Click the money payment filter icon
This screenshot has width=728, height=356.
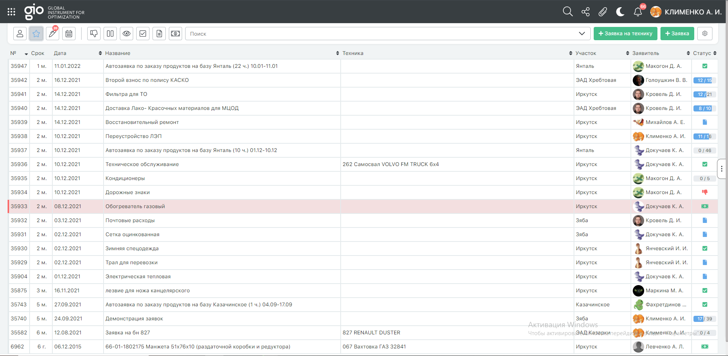coord(175,34)
